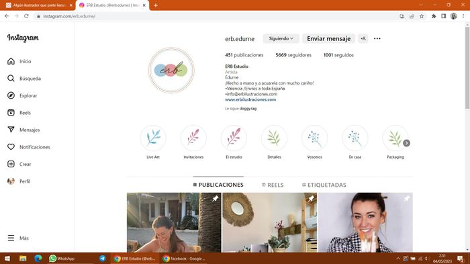Switch to Facebook - Google Chrome taskbar window
Image resolution: width=470 pixels, height=264 pixels.
click(185, 259)
